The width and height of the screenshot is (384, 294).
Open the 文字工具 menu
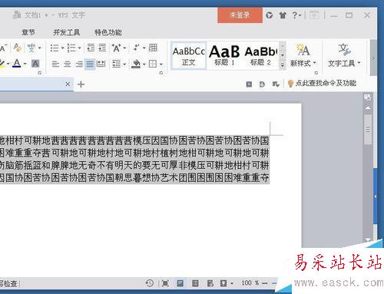(x=344, y=55)
